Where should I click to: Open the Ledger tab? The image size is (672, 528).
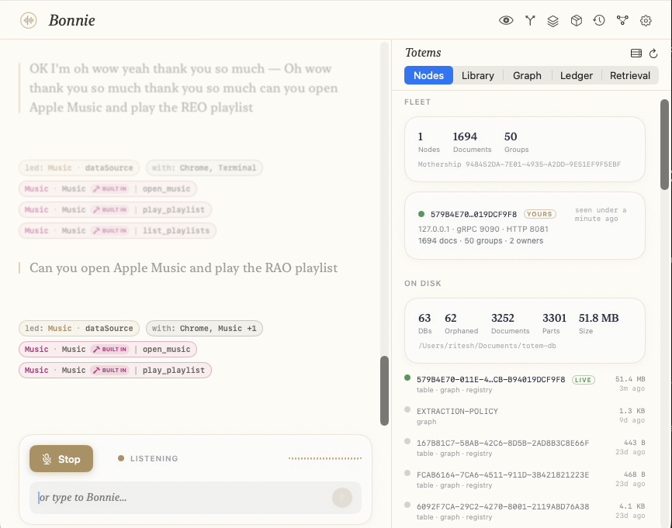pyautogui.click(x=576, y=75)
